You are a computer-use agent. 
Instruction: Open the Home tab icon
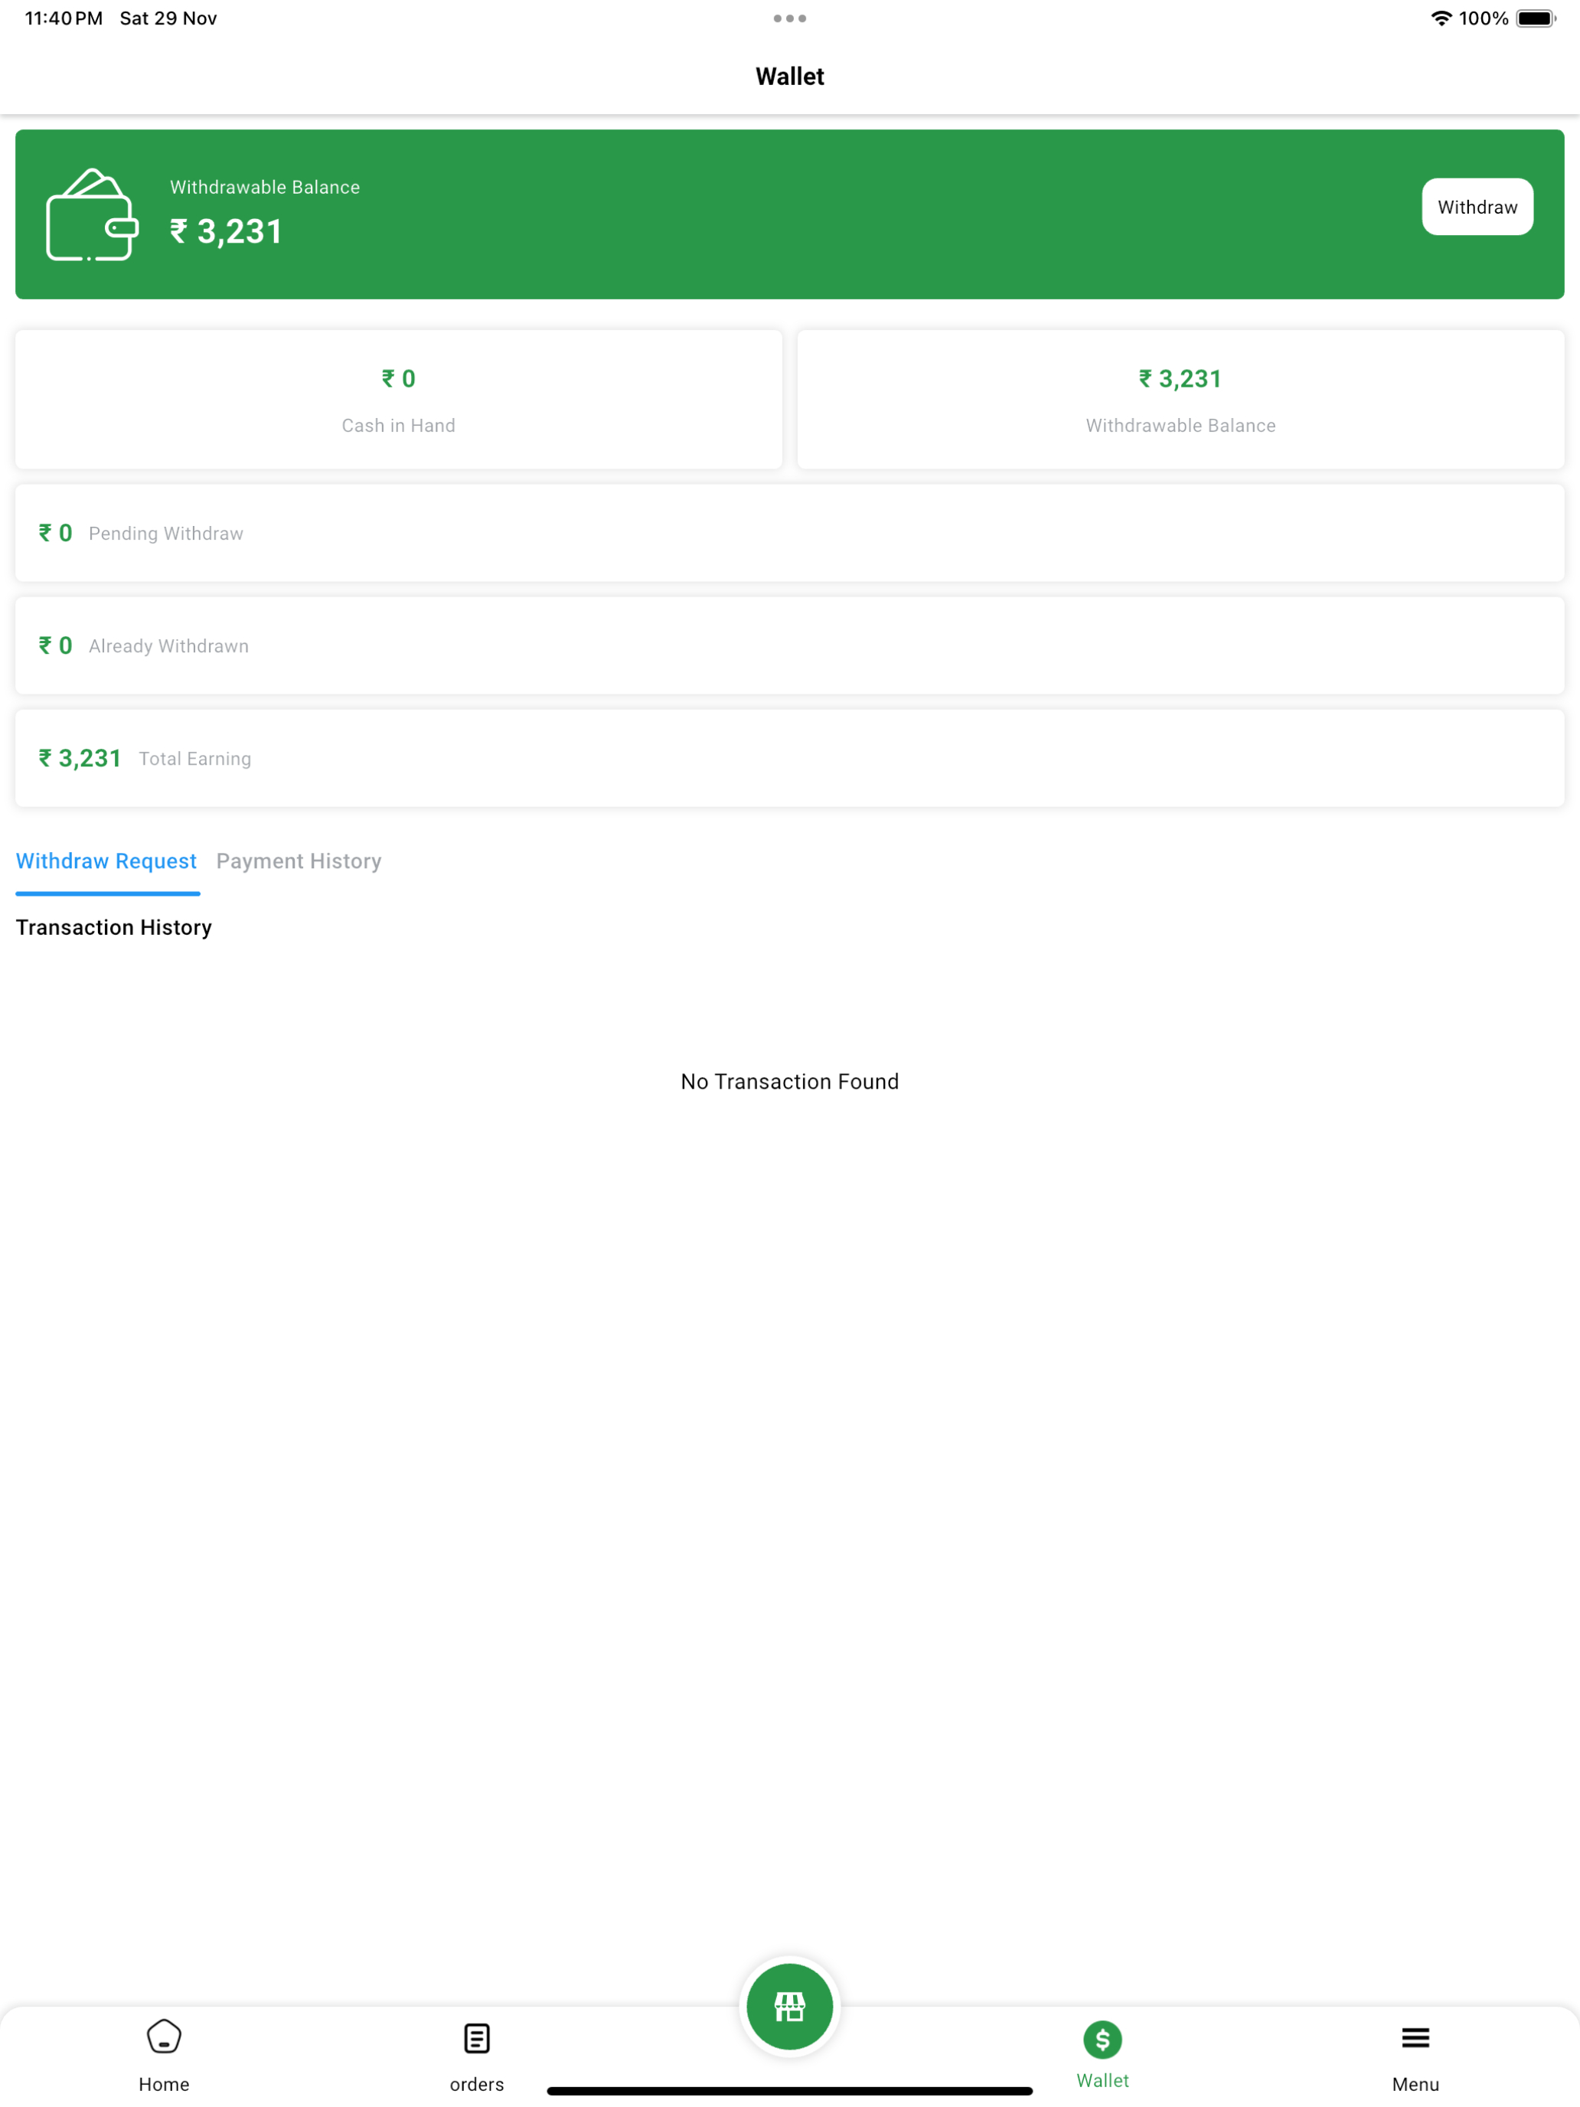click(x=164, y=2037)
